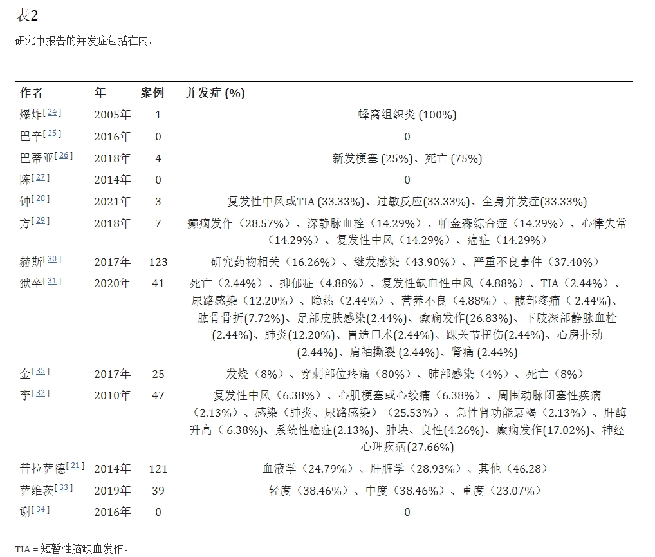The image size is (655, 557).
Task: Open citation reference 24 next to 爆炸
Action: 51,111
